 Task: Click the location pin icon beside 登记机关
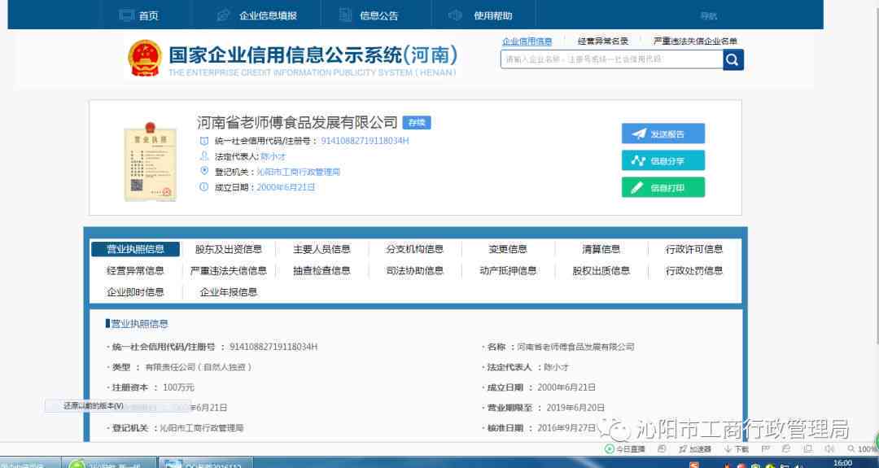pos(204,172)
